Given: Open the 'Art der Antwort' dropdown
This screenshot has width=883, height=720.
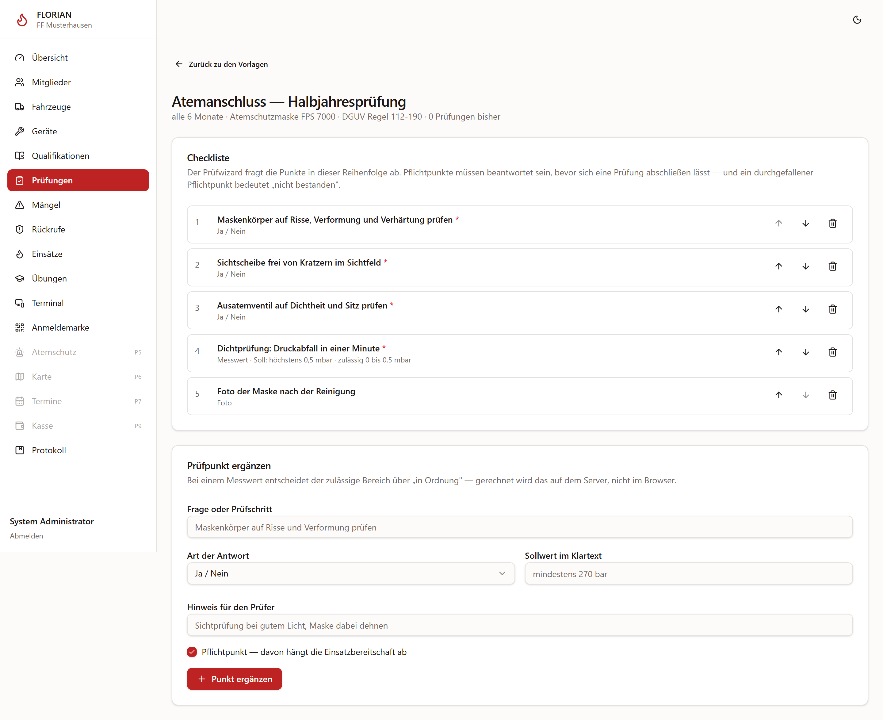Looking at the screenshot, I should coord(351,574).
